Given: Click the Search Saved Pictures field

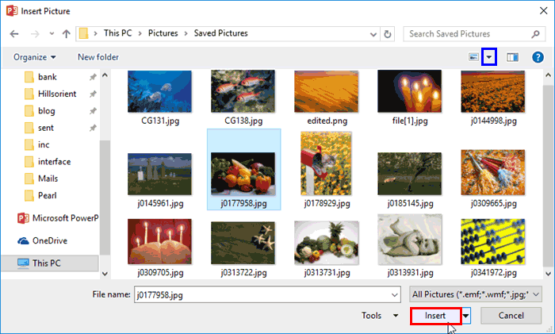Looking at the screenshot, I should (474, 34).
